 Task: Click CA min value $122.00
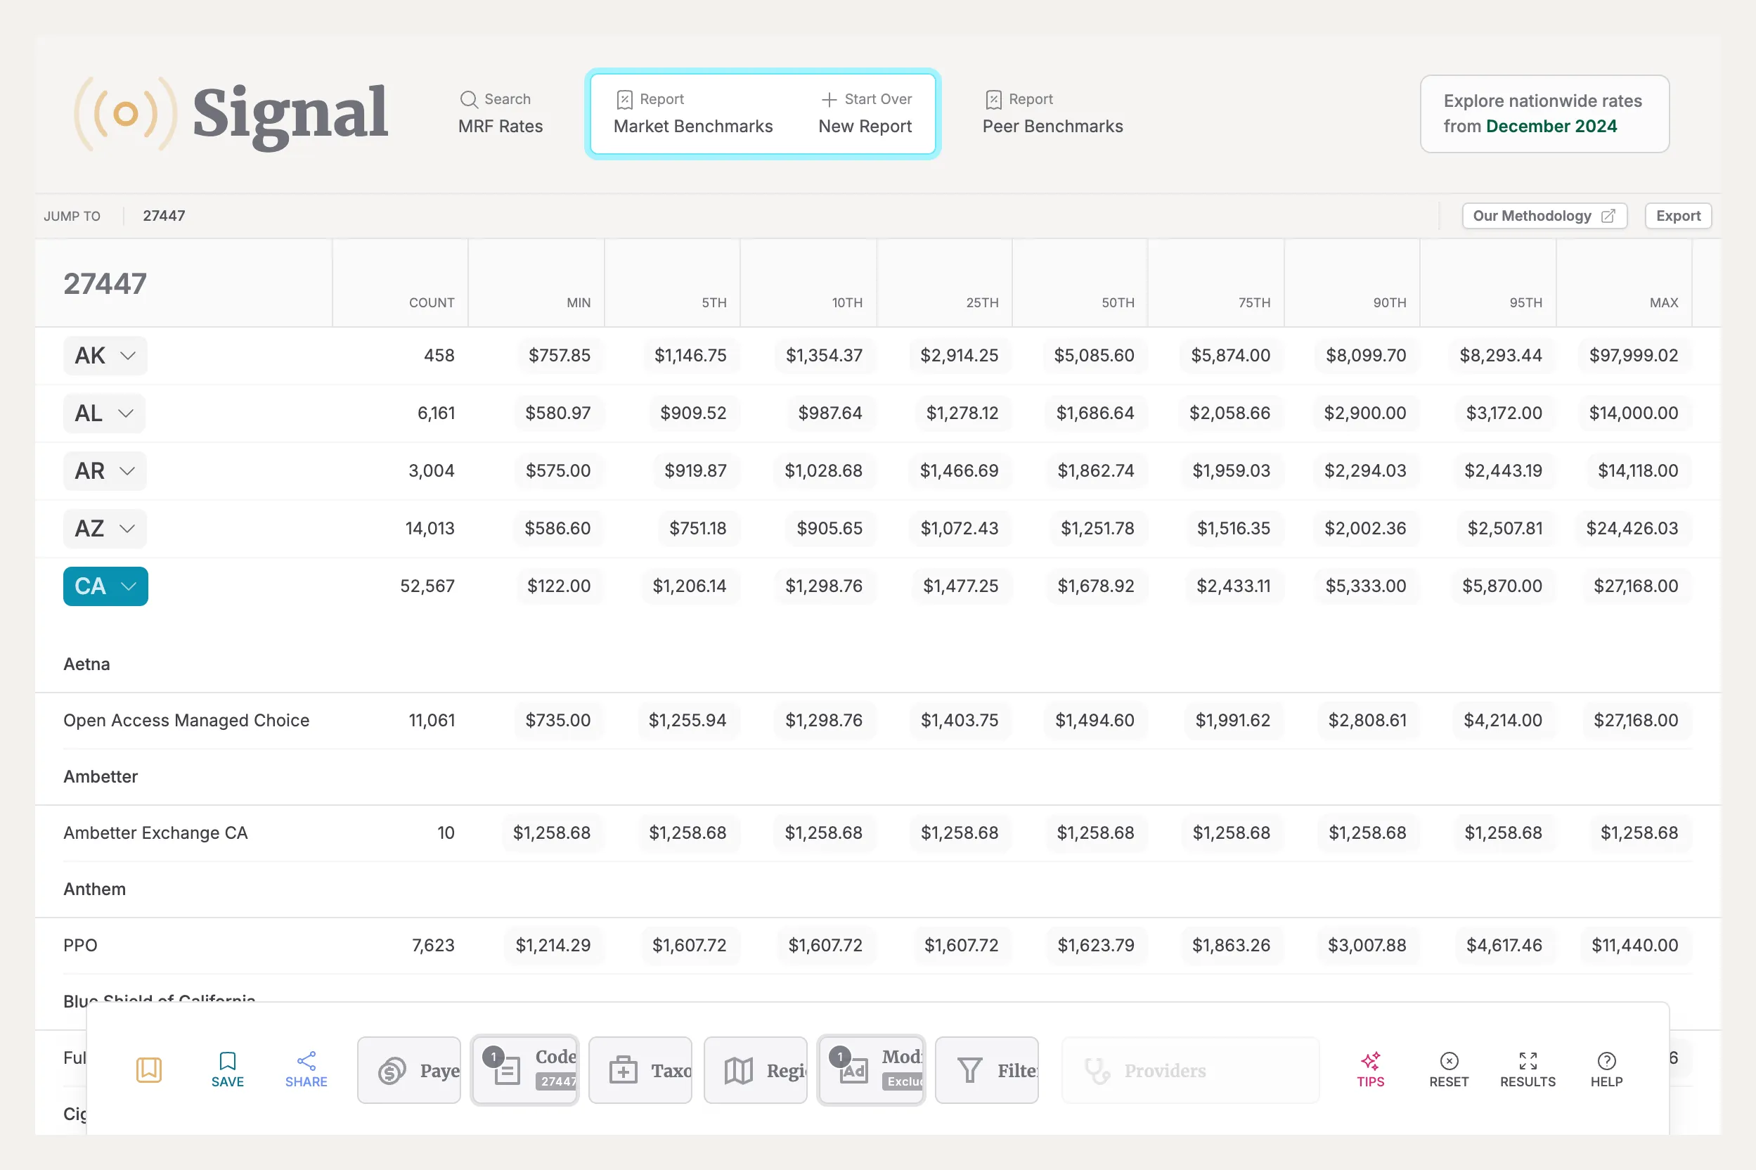tap(559, 586)
